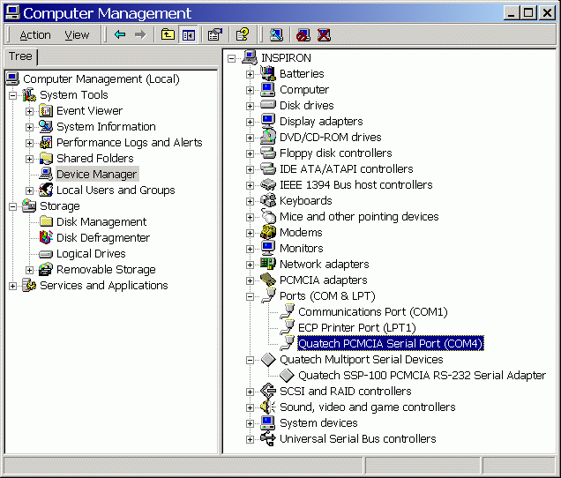
Task: Click the Disk drives category icon
Action: pos(268,105)
